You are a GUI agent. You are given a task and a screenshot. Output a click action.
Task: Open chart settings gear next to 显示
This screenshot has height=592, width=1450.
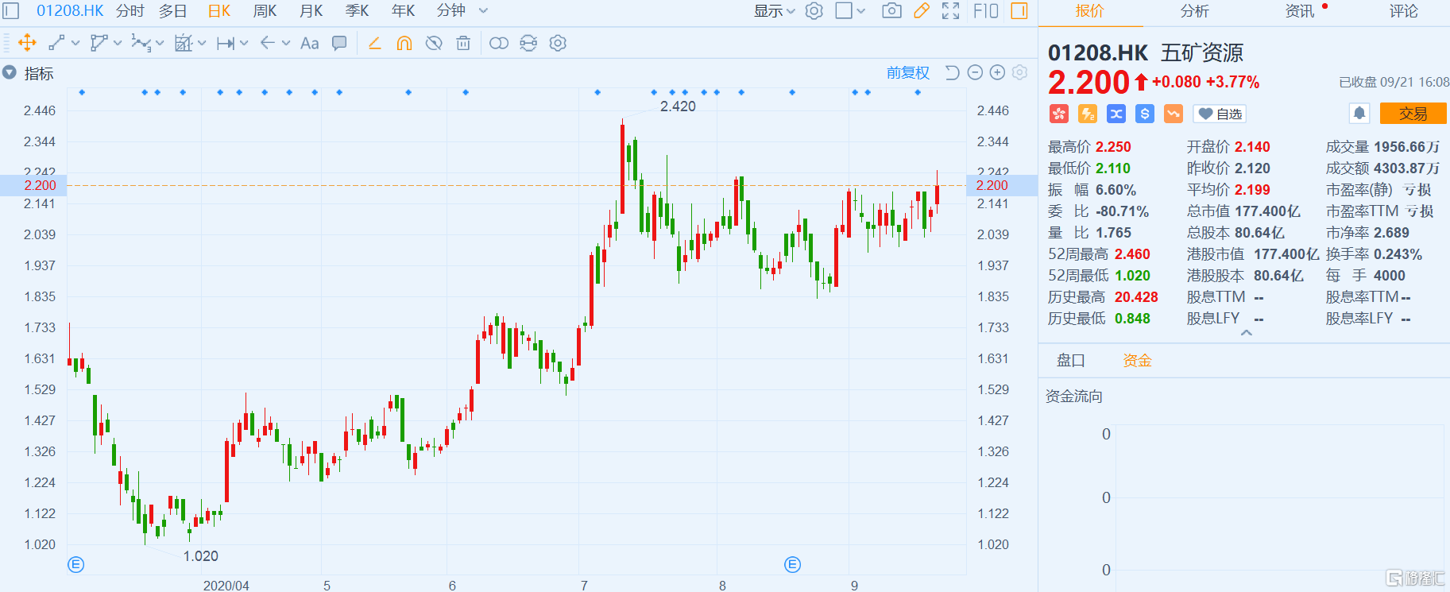814,11
